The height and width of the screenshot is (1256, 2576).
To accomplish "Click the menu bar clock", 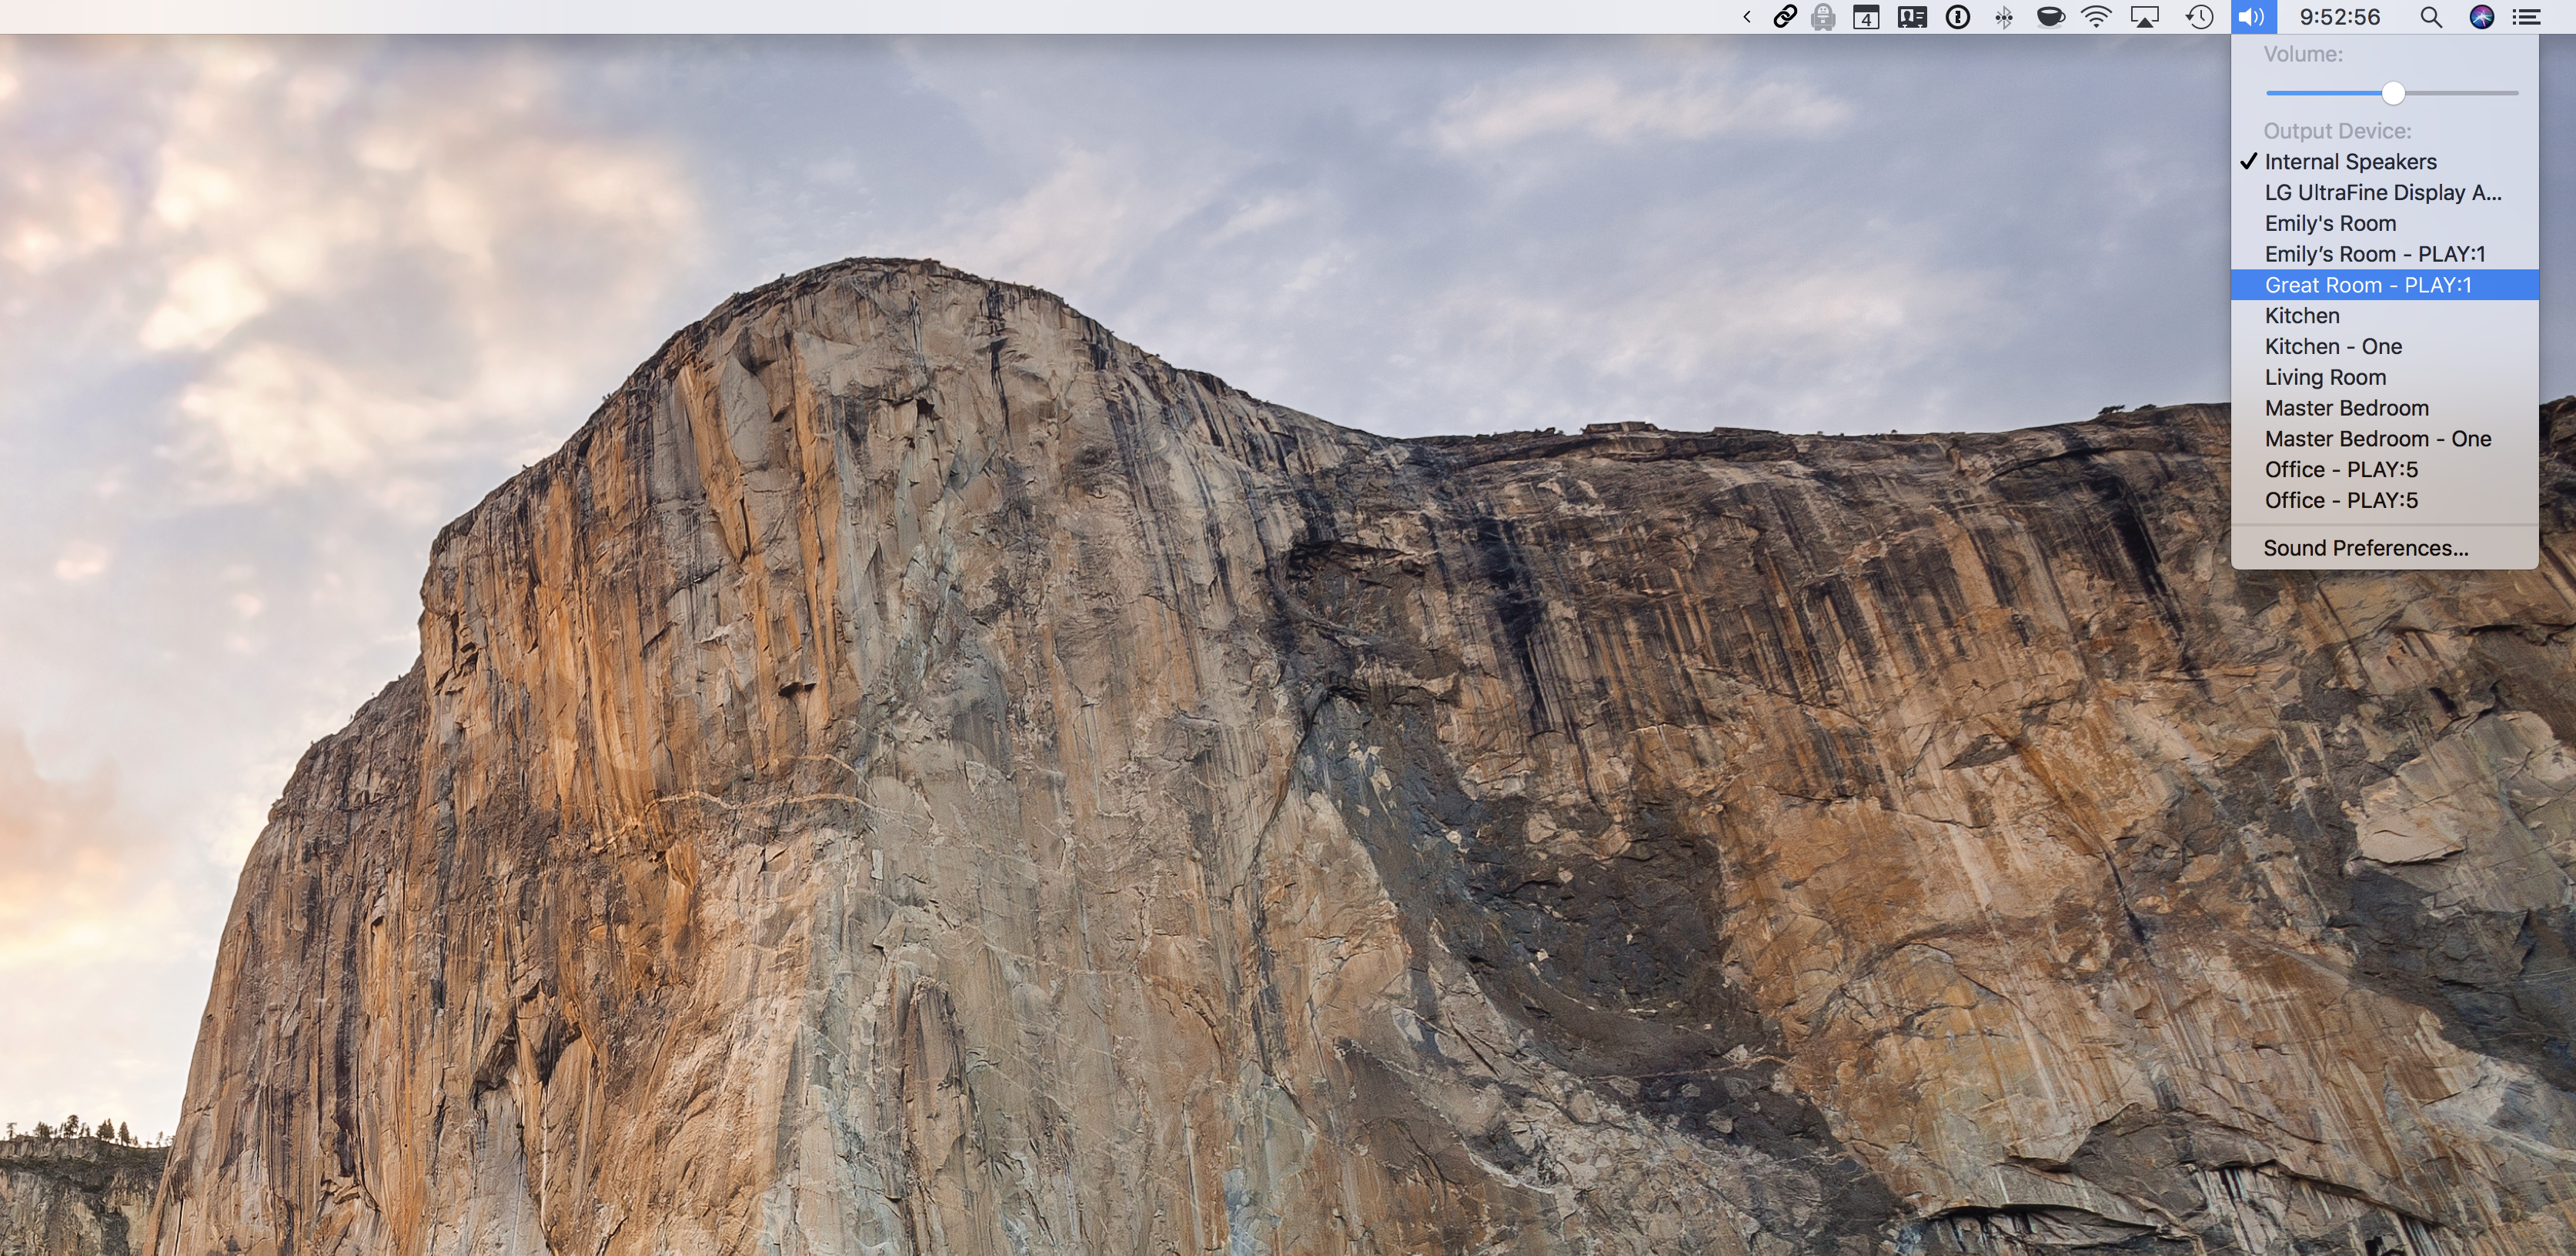I will point(2340,17).
